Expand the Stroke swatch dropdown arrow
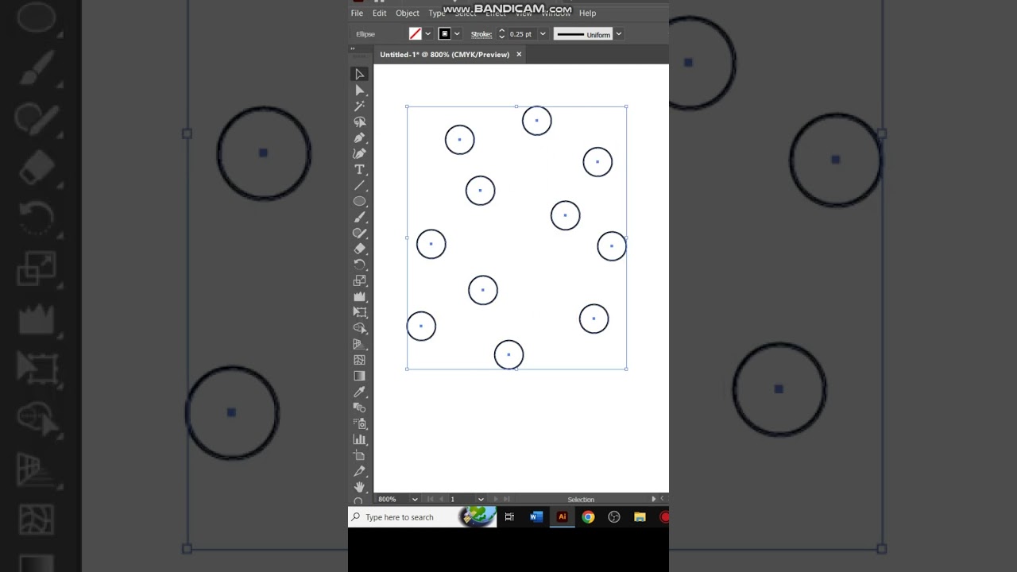The width and height of the screenshot is (1017, 572). (x=457, y=33)
